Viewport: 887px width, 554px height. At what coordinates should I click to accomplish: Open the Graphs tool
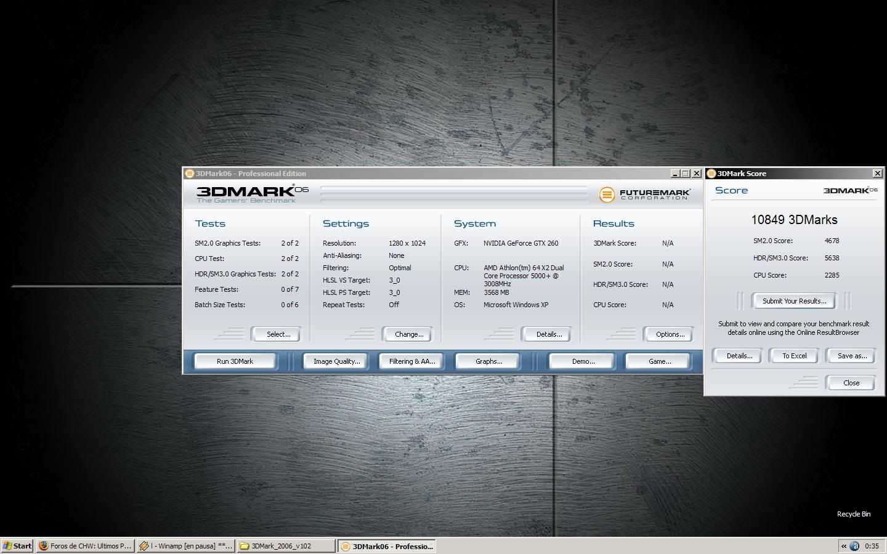[x=488, y=361]
